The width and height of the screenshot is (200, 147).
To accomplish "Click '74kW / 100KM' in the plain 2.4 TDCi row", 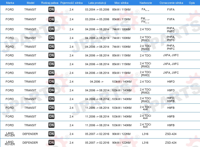I will [121, 29].
